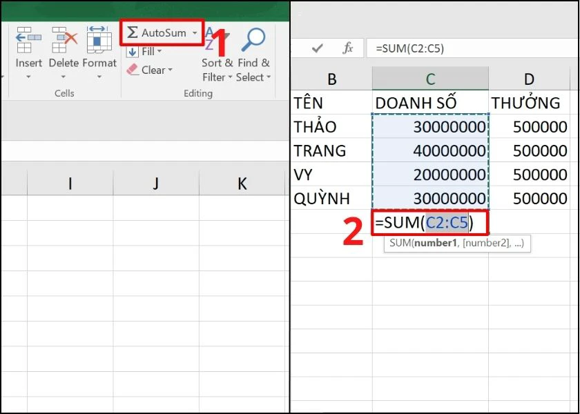
Task: Select column header D
Action: pyautogui.click(x=530, y=79)
